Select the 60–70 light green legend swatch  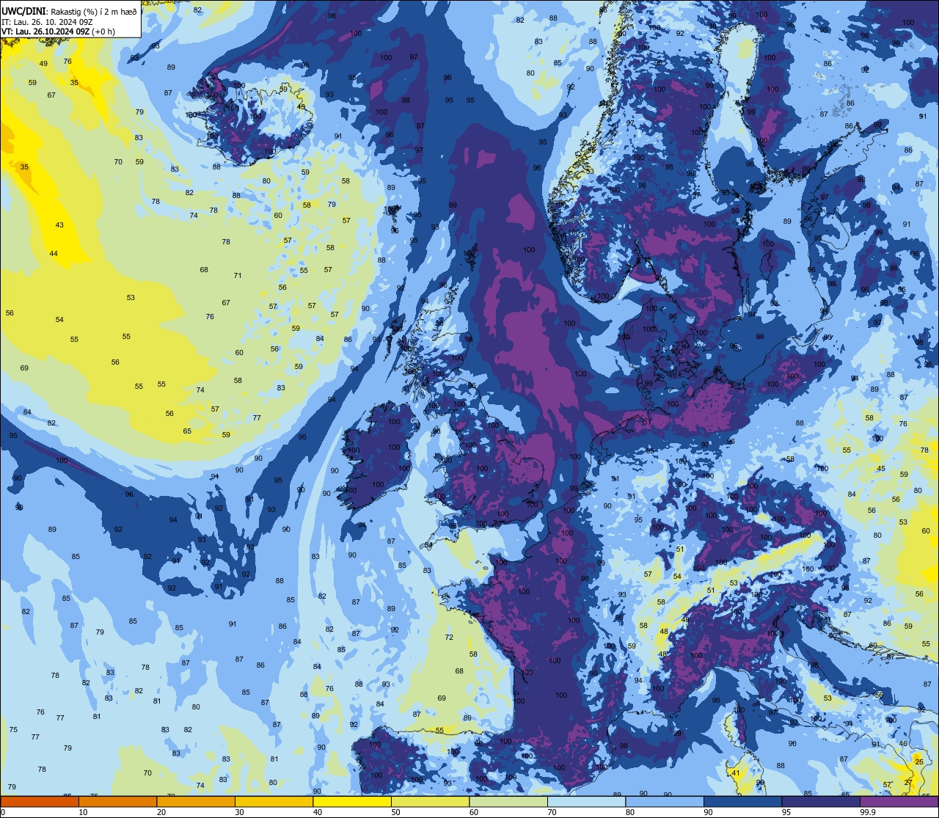[x=508, y=801]
